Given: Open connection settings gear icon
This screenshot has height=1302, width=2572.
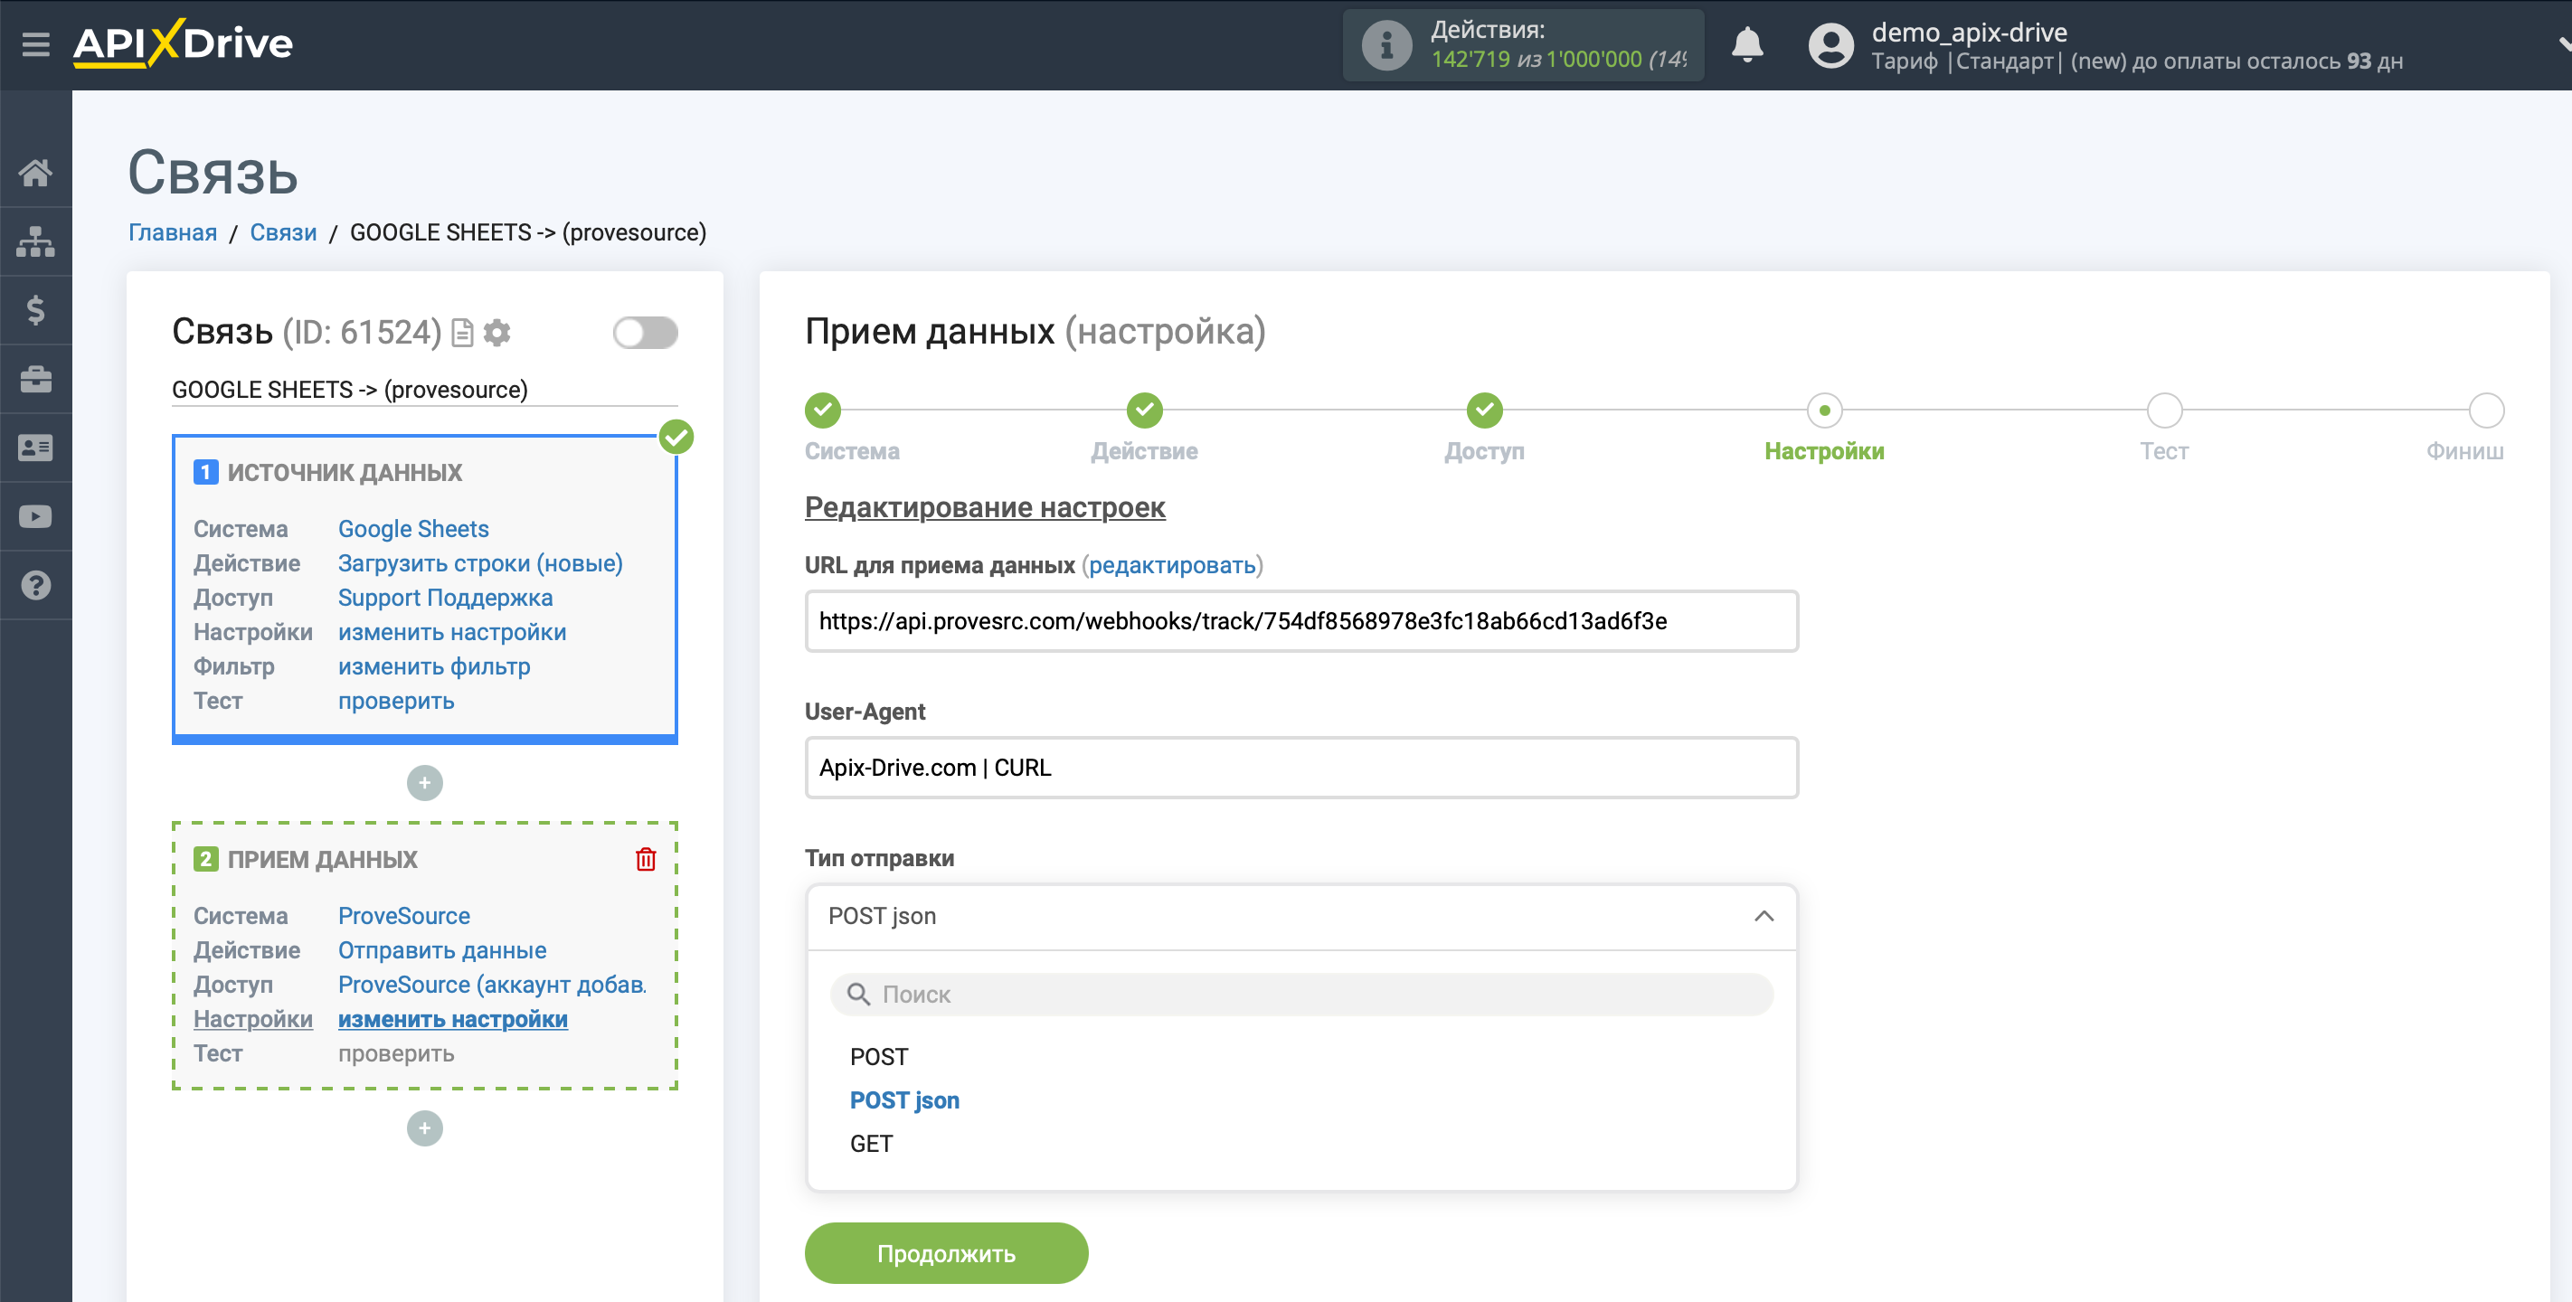Looking at the screenshot, I should click(497, 333).
